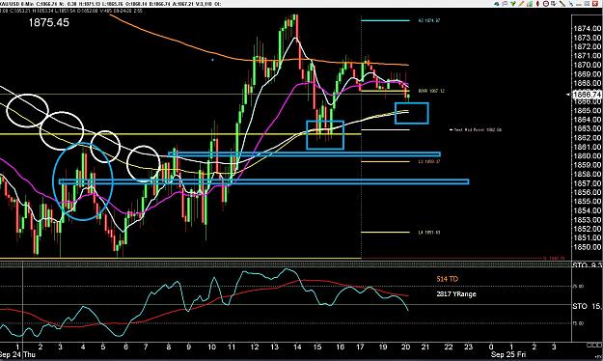Click the L4 1851.93 level label
Image resolution: width=603 pixels, height=361 pixels.
pyautogui.click(x=428, y=233)
